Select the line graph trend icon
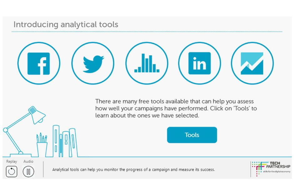The width and height of the screenshot is (294, 195). 252,63
